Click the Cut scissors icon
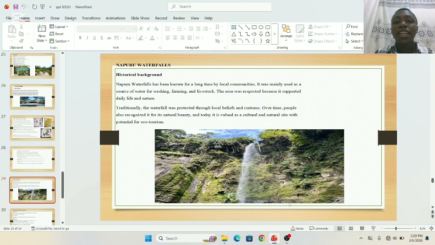 pos(21,27)
